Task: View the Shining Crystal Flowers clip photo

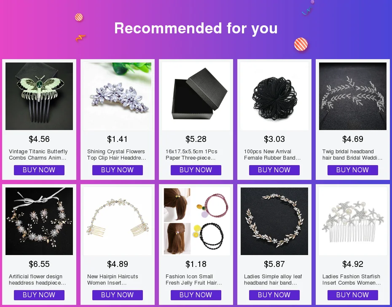Action: point(118,96)
